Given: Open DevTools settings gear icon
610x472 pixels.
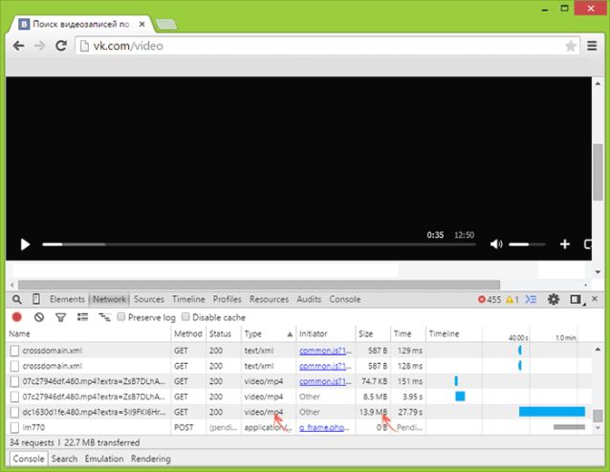Looking at the screenshot, I should click(554, 299).
